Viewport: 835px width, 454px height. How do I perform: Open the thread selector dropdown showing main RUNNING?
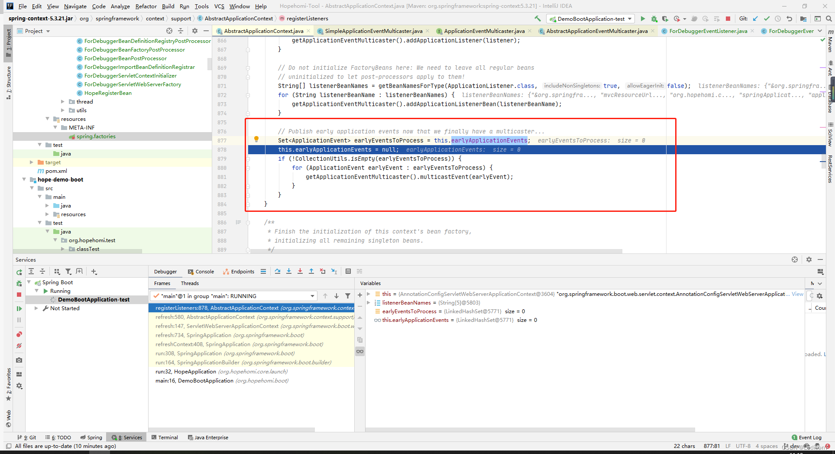[x=234, y=296]
